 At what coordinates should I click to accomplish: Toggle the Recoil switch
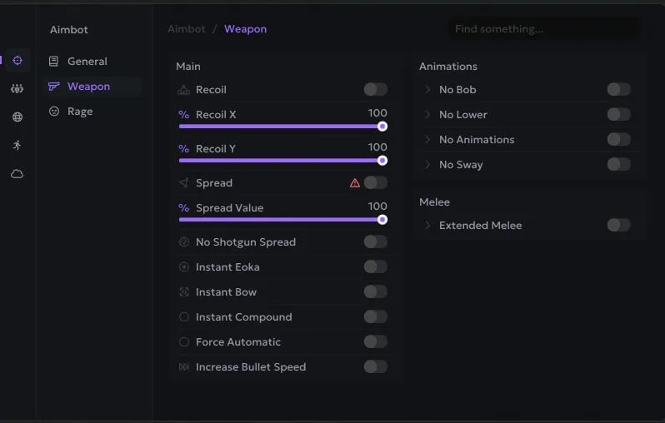click(x=375, y=89)
